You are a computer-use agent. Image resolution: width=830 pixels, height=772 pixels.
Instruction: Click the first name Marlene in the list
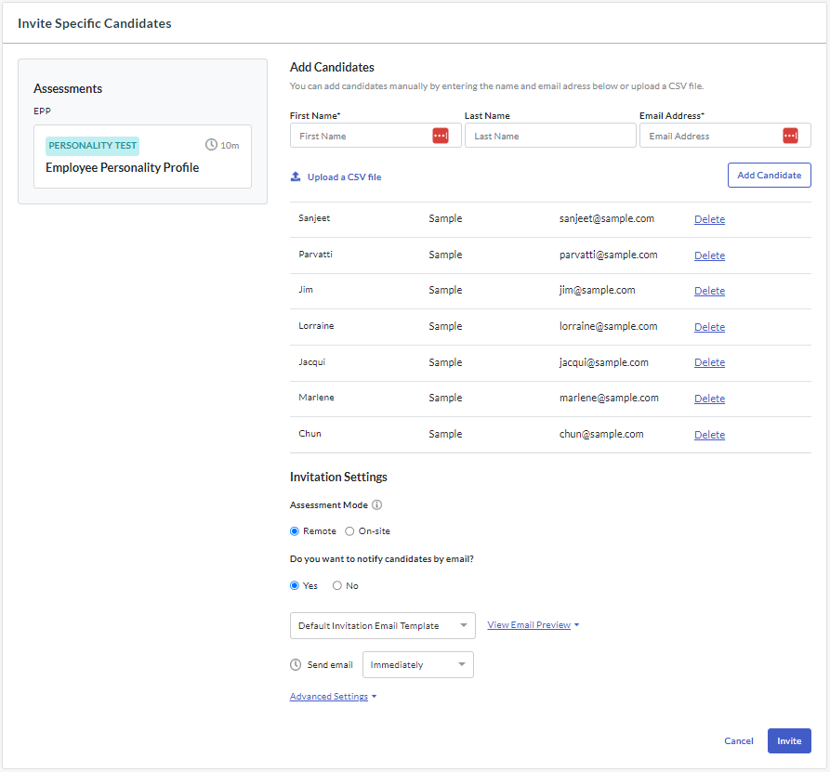click(316, 398)
